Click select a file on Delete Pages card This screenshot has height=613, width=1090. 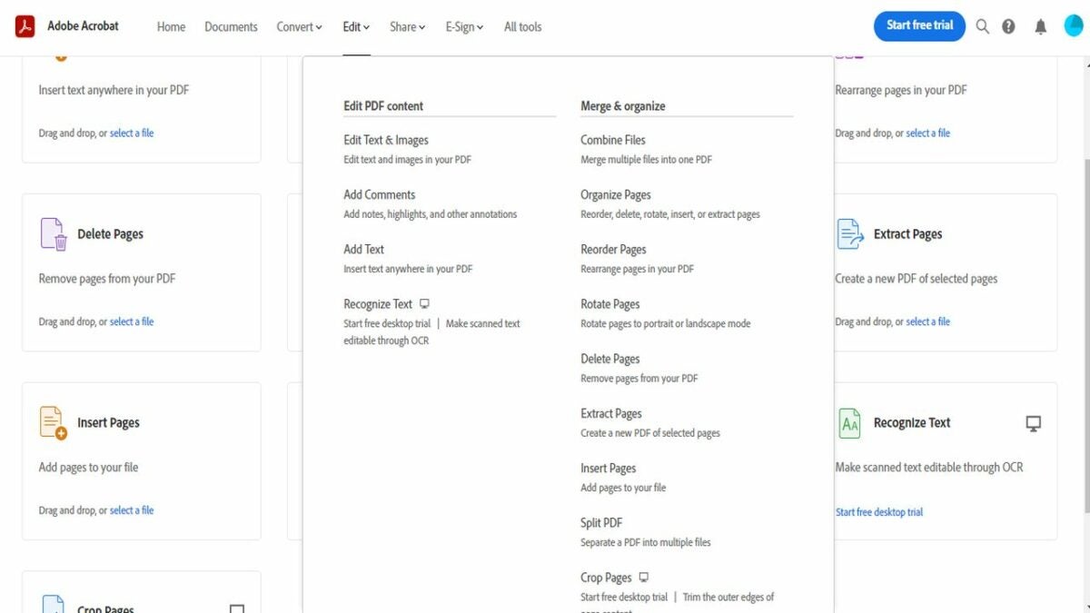[132, 321]
